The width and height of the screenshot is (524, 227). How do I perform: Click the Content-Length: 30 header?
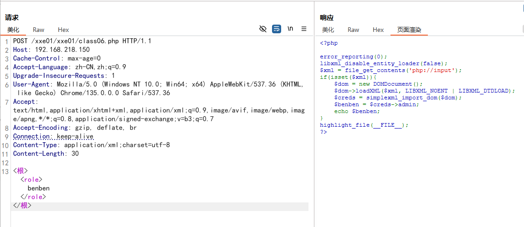(x=46, y=154)
